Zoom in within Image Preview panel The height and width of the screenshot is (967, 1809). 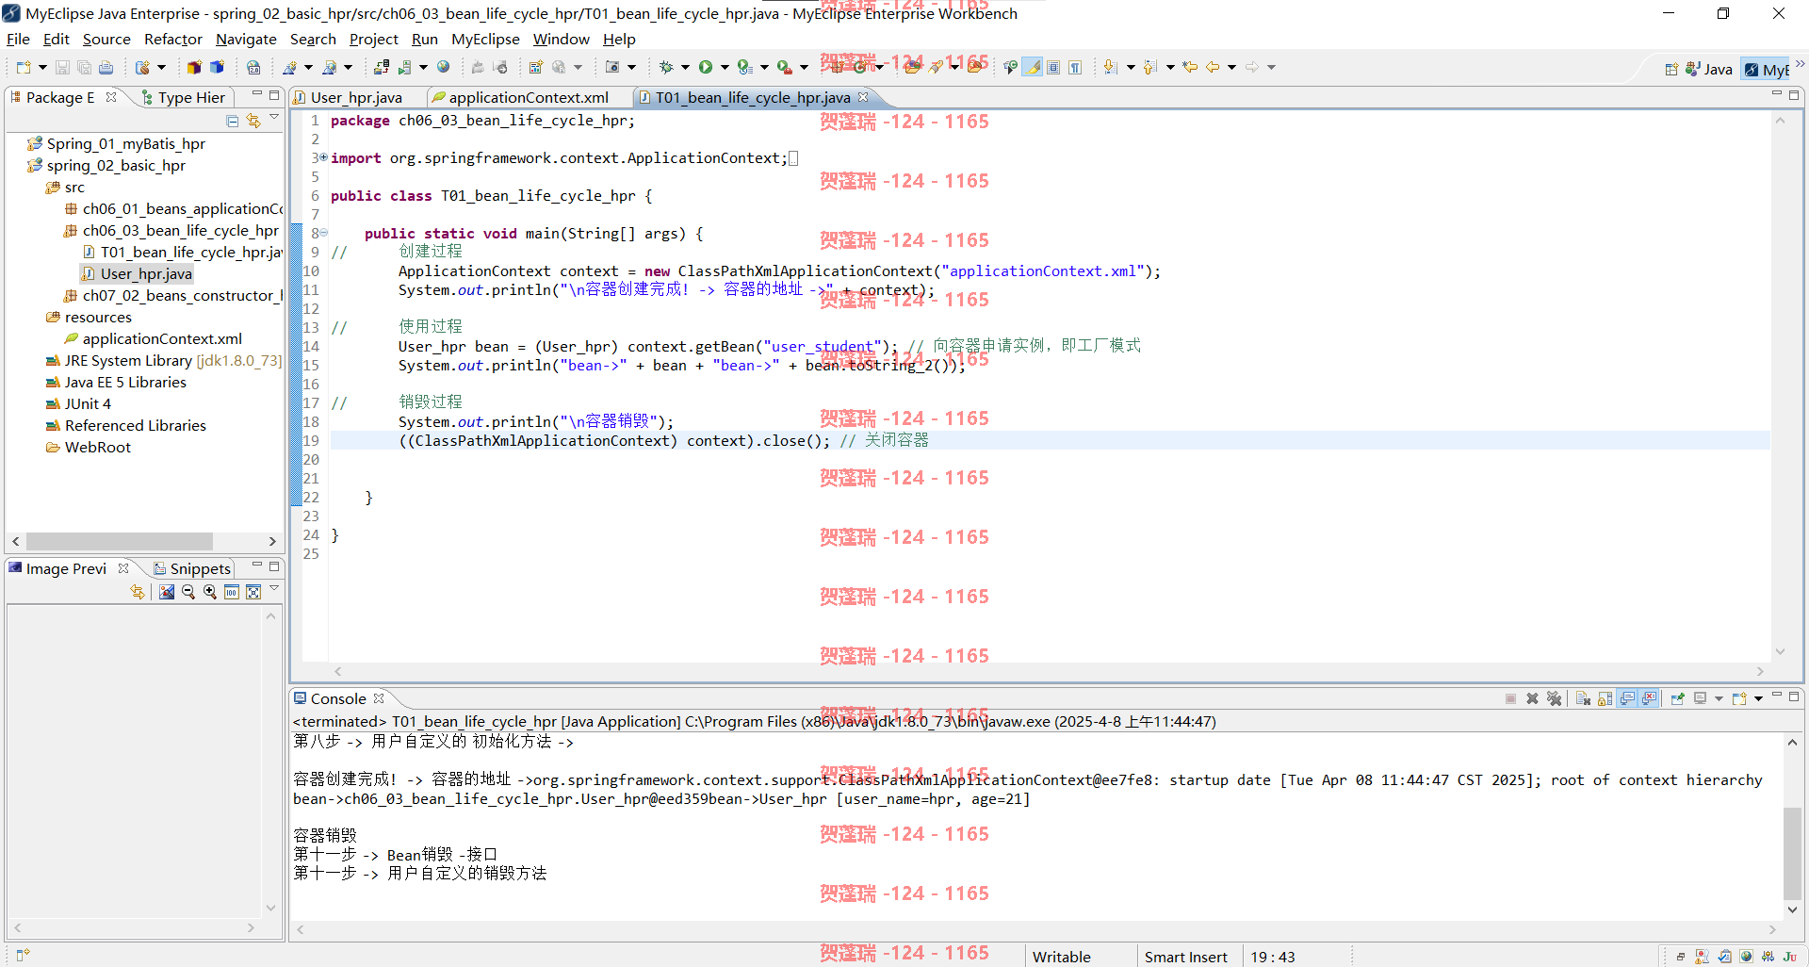[210, 592]
